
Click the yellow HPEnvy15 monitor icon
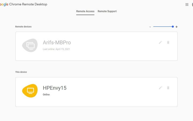coord(30,91)
